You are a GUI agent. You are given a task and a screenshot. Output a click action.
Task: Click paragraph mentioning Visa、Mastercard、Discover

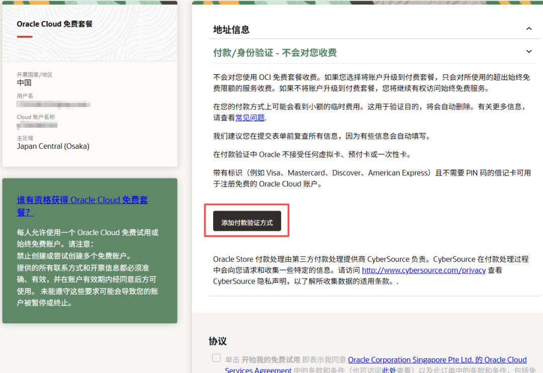372,178
